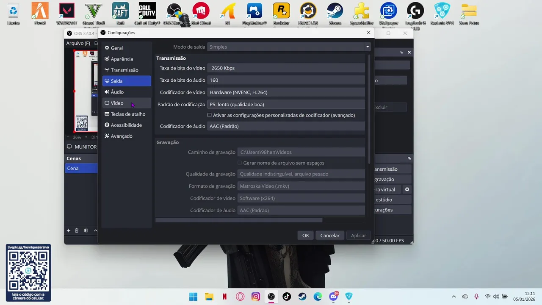This screenshot has width=542, height=305.
Task: Open the Formato de gravação dropdown
Action: coord(301,186)
